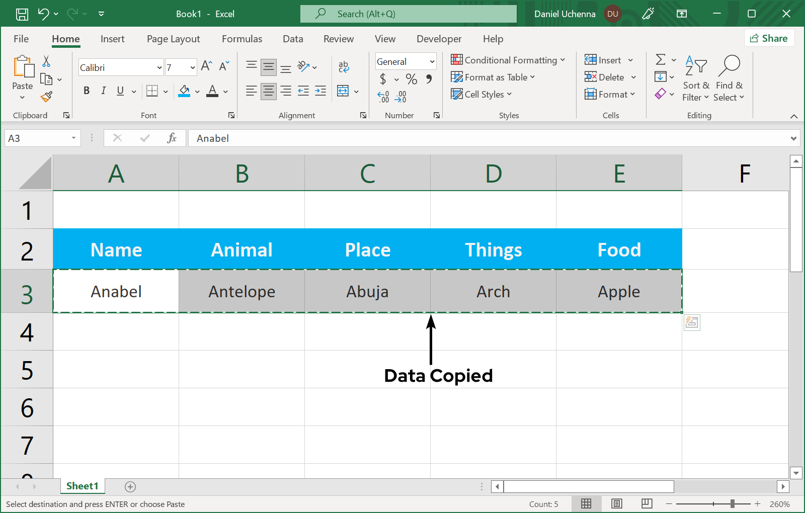Apply Percent Style number format
The image size is (805, 513).
click(411, 79)
